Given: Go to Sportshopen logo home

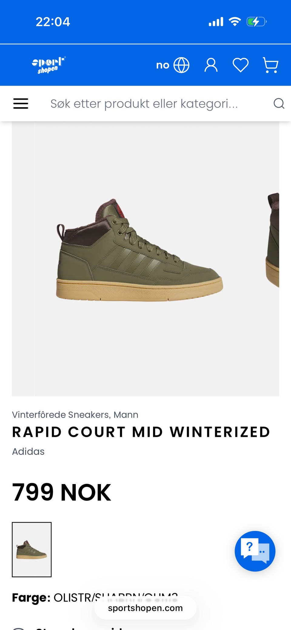Looking at the screenshot, I should point(48,65).
